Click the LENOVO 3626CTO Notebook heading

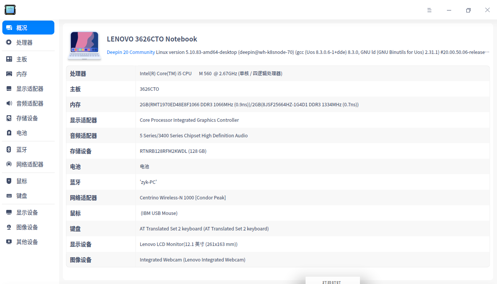[152, 39]
